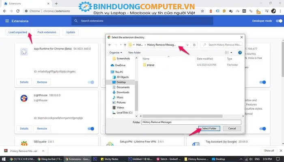
Task: Sort file list by Name column
Action: coord(146,59)
